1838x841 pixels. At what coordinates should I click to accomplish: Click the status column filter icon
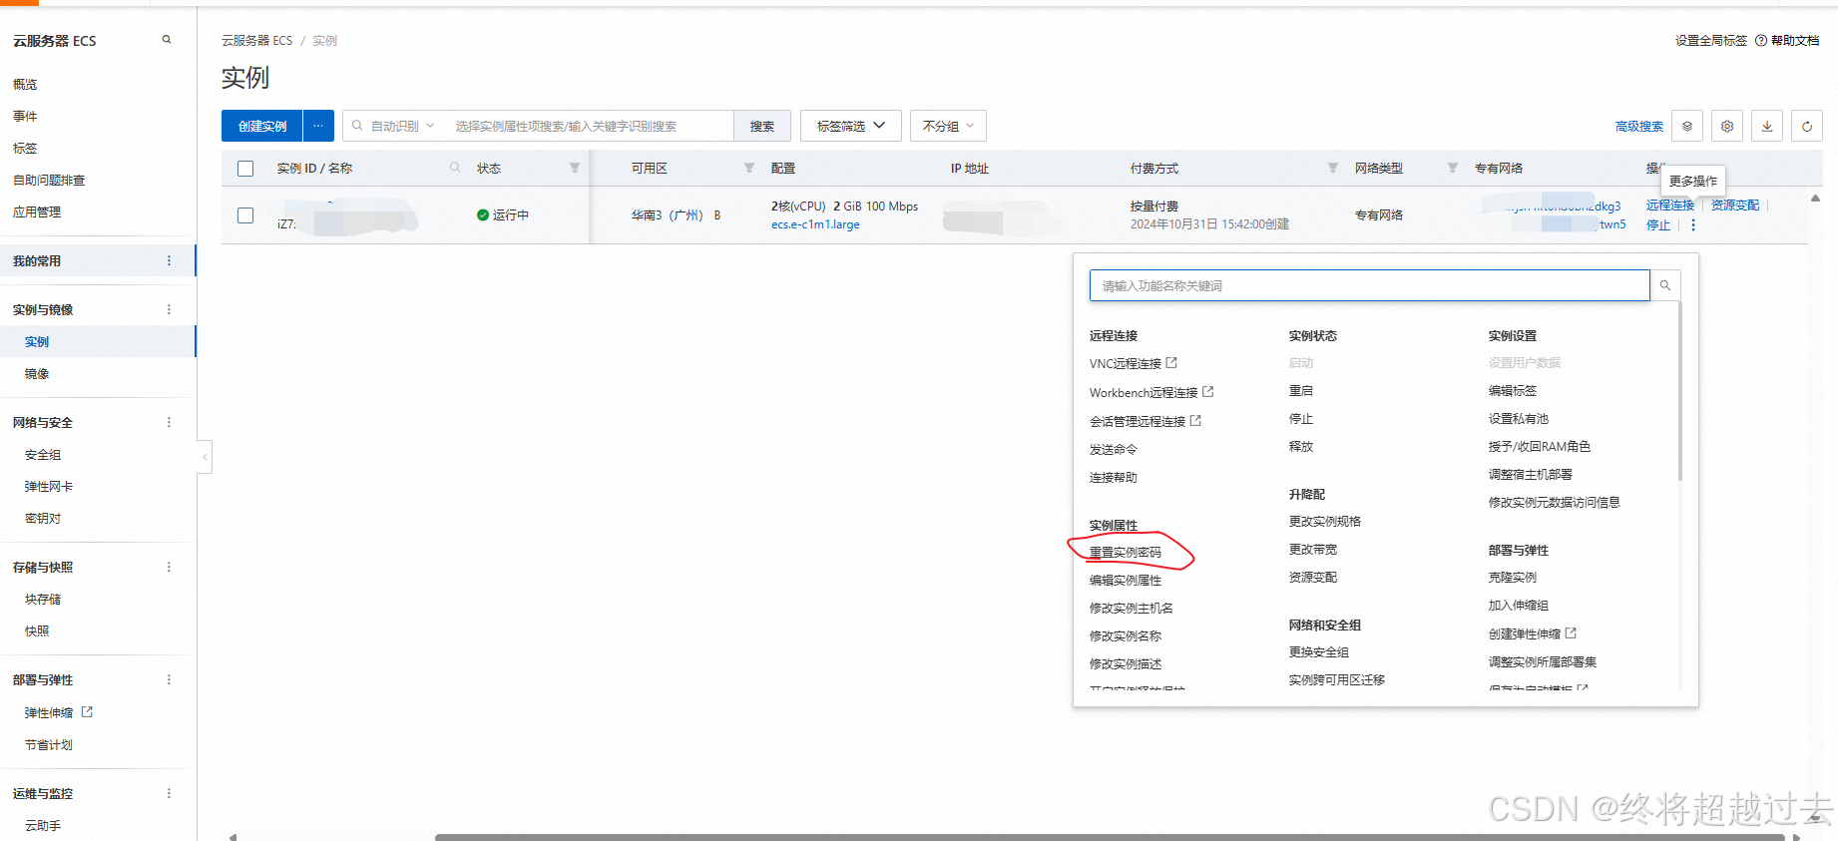click(x=575, y=168)
